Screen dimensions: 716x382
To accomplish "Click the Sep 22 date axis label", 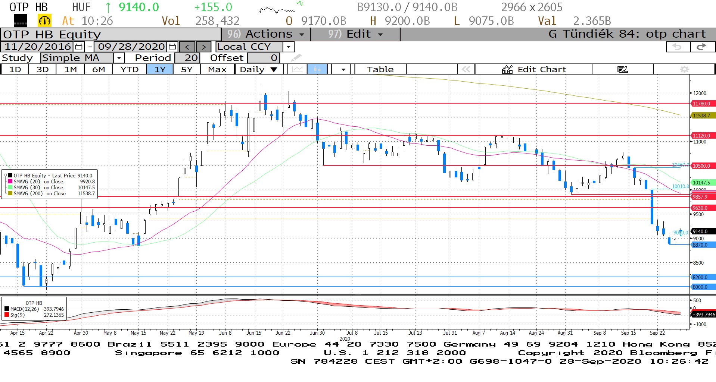I will pyautogui.click(x=657, y=333).
